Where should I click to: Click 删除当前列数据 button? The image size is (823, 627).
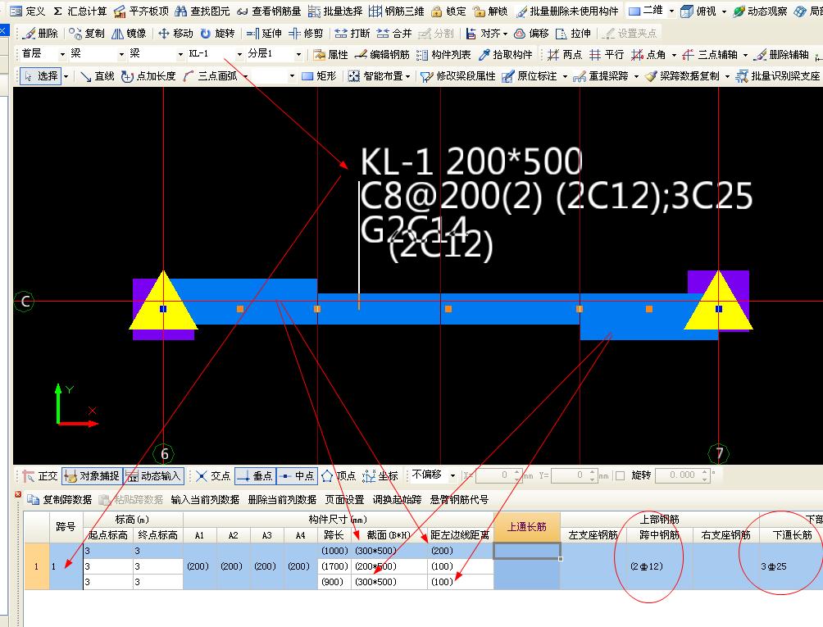pos(282,499)
